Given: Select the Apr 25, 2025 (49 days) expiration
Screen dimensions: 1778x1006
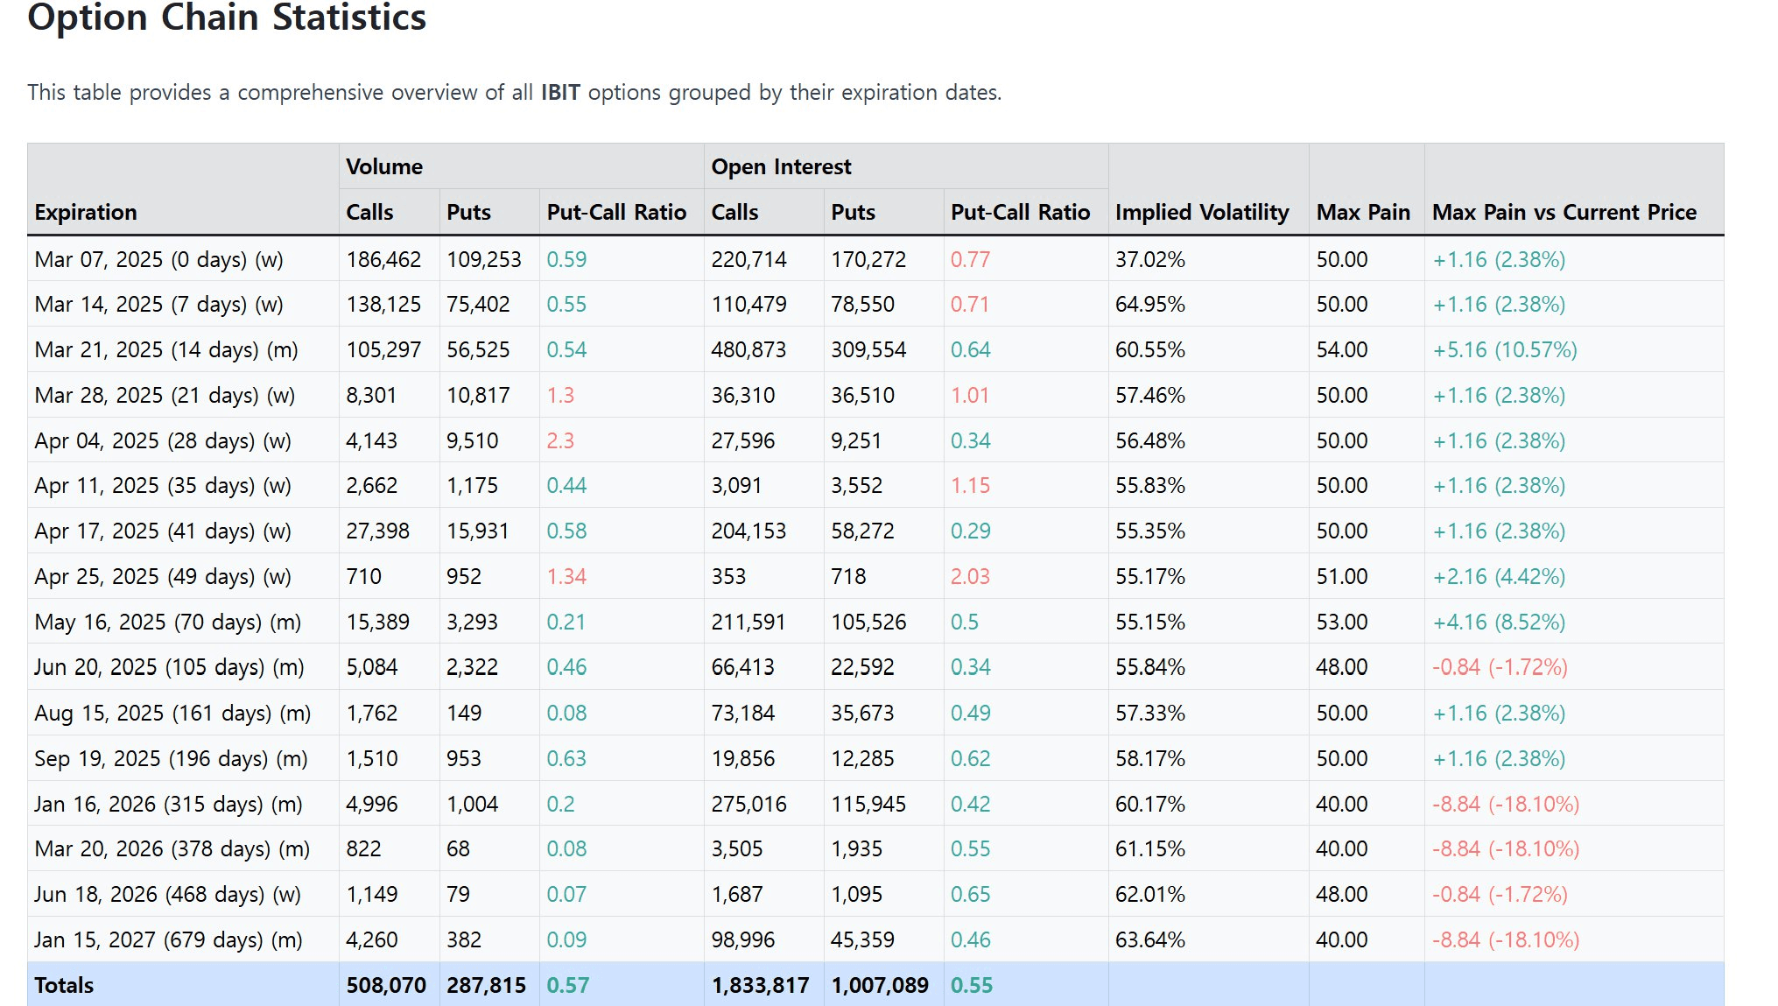Looking at the screenshot, I should [163, 576].
